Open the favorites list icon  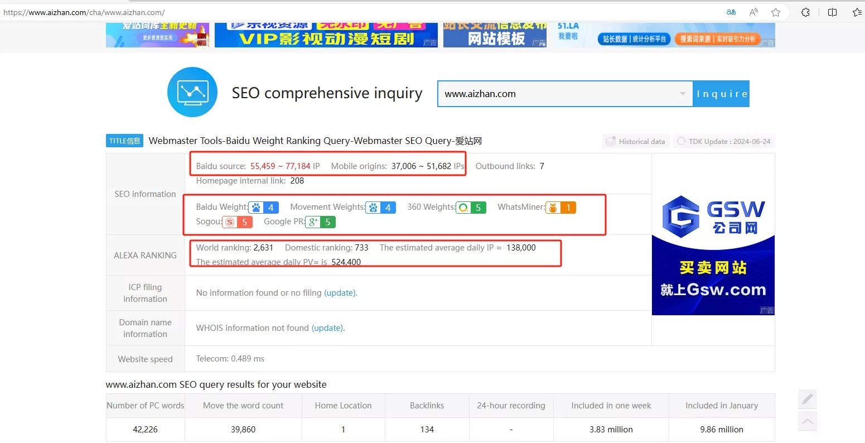(x=857, y=12)
